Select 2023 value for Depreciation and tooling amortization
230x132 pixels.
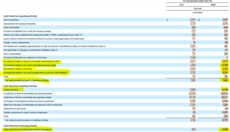pyautogui.click(x=225, y=24)
